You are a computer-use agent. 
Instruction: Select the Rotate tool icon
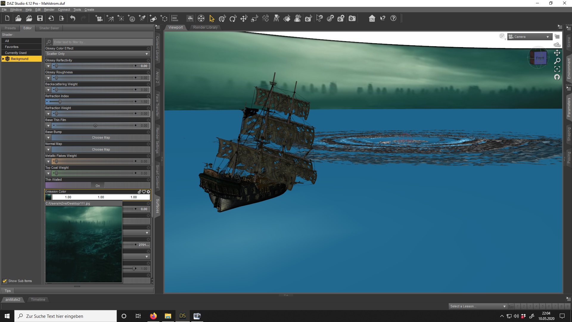(x=233, y=18)
